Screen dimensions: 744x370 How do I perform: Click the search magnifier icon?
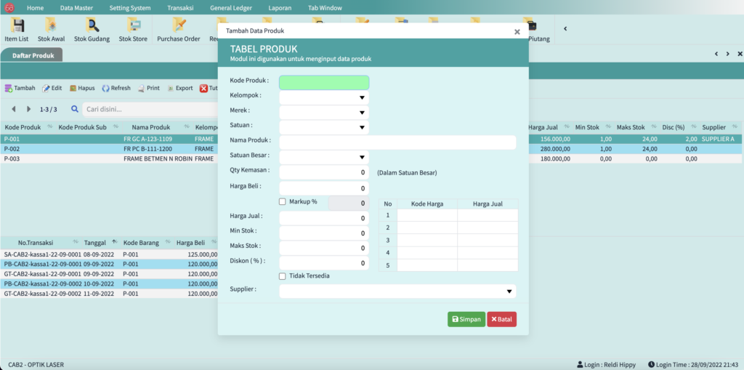point(75,109)
